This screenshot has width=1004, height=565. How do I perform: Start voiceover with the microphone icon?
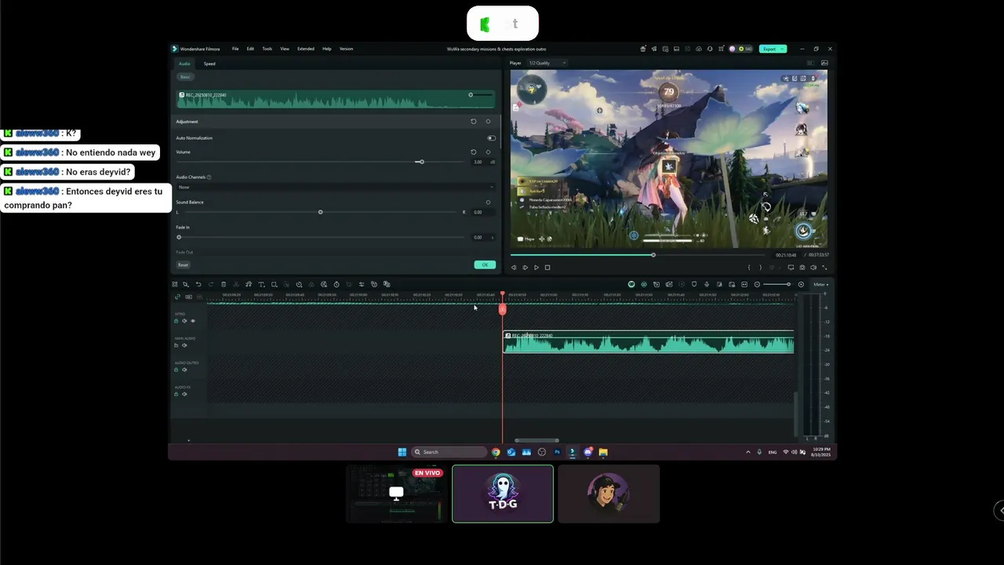tap(707, 284)
